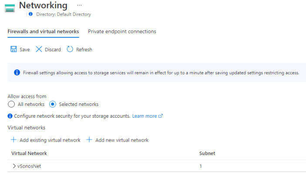306x175 pixels.
Task: Select the All networks radio button
Action: click(x=11, y=104)
